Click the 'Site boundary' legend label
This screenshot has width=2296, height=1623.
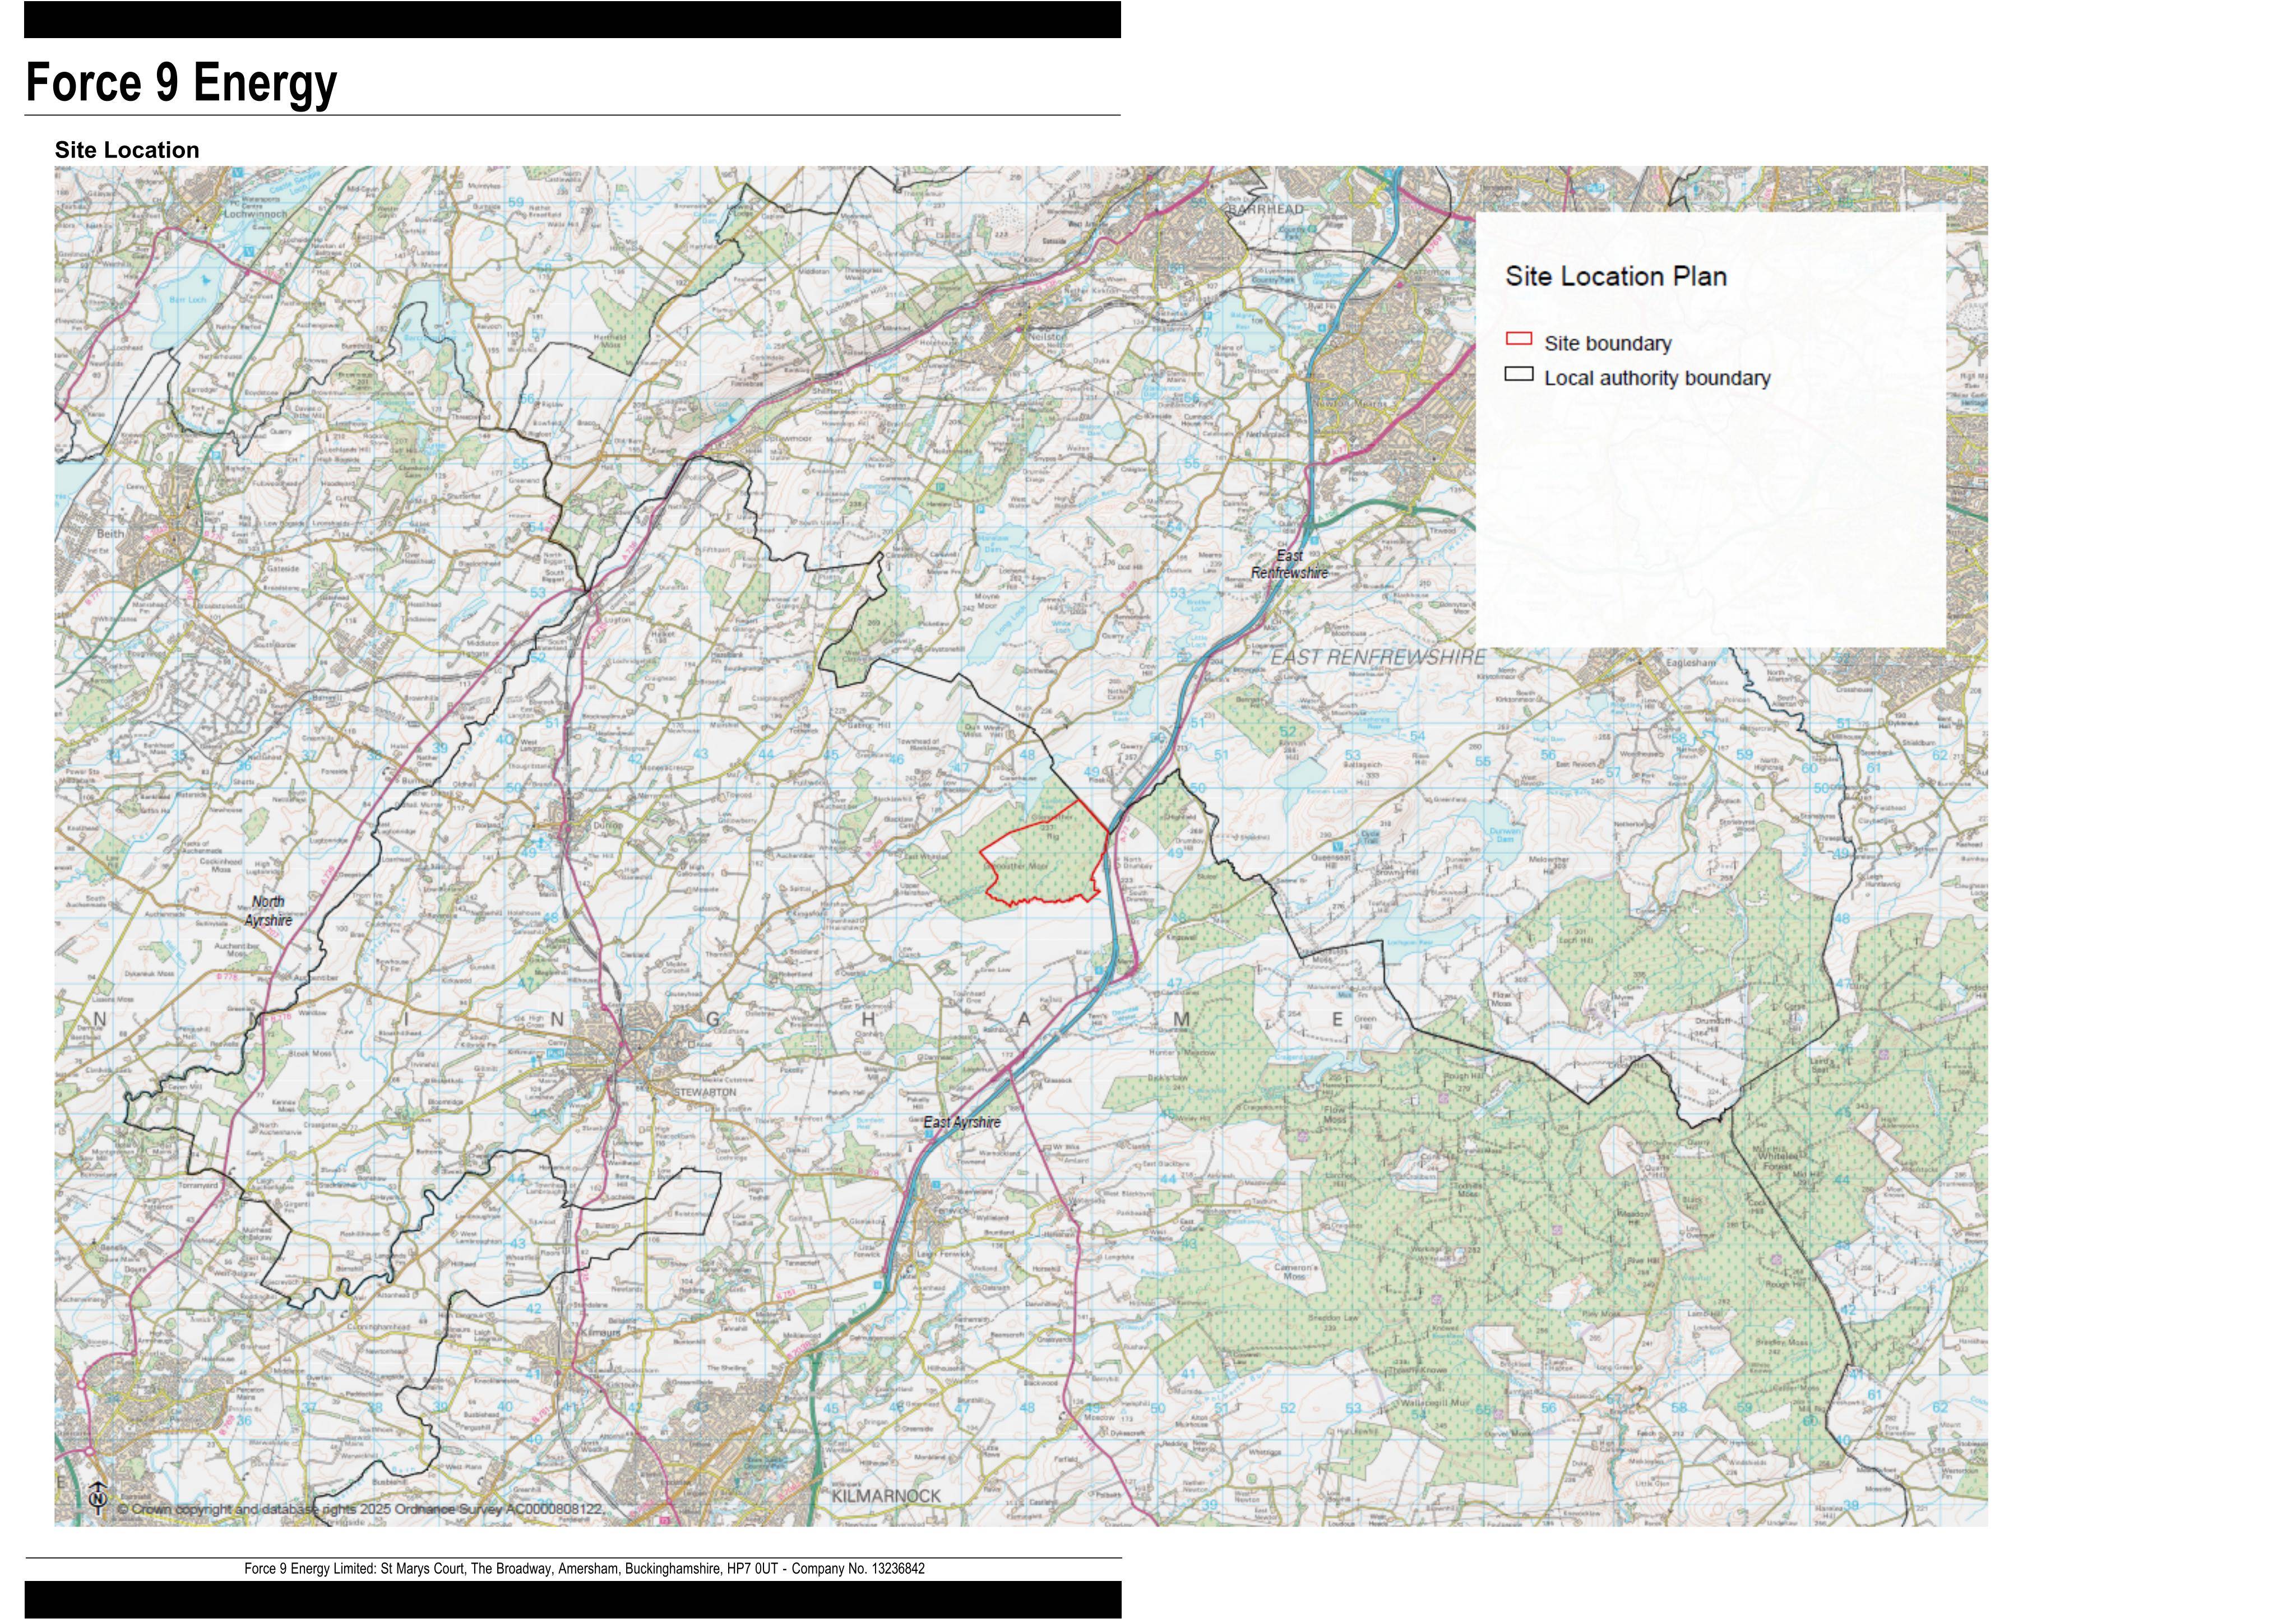point(1608,343)
